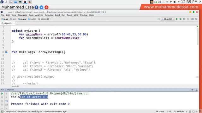Open the Analyze menu

pos(39,15)
